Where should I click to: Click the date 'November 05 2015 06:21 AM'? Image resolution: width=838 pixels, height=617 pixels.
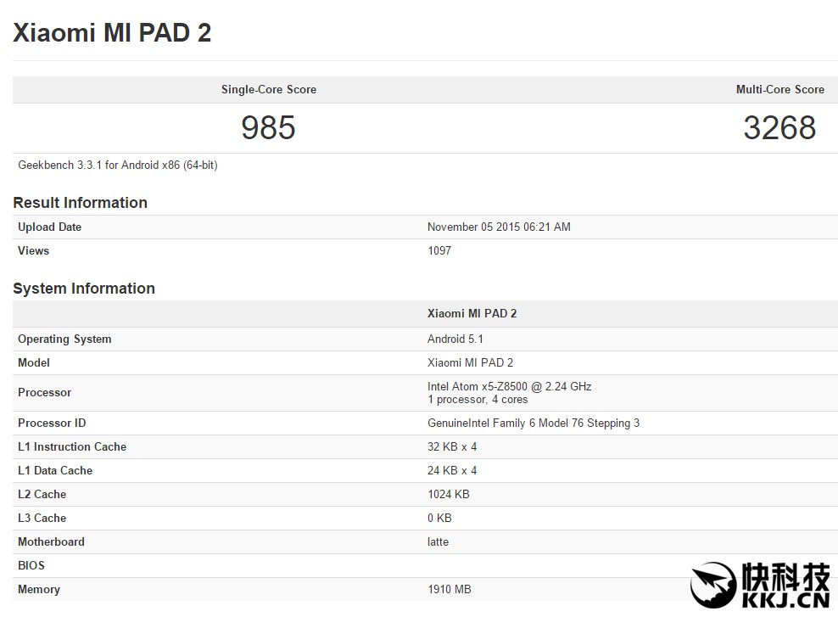(499, 227)
